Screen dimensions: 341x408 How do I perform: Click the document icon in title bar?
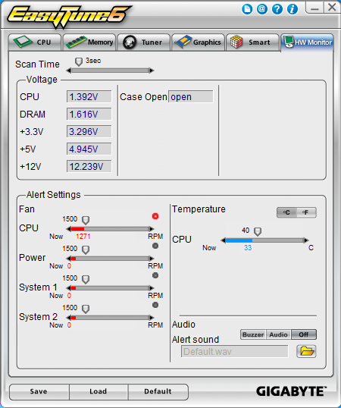(247, 9)
